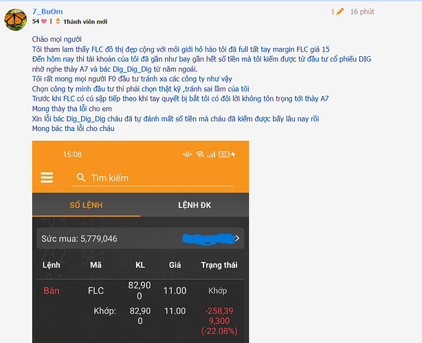
Task: Click the '54' likes count
Action: pyautogui.click(x=36, y=21)
